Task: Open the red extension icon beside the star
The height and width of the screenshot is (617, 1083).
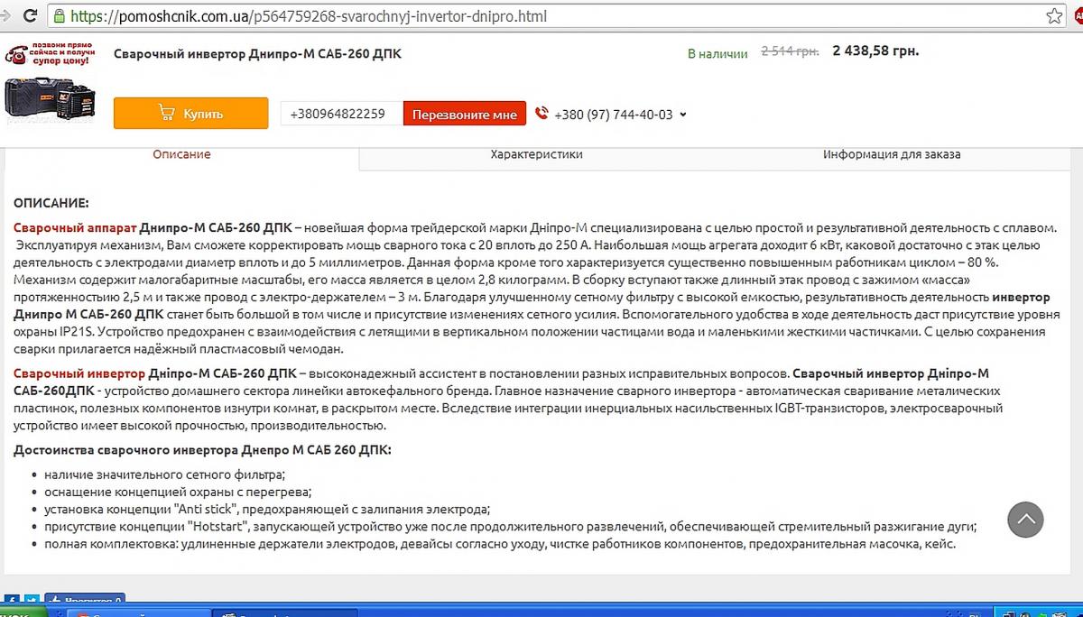Action: point(1078,16)
